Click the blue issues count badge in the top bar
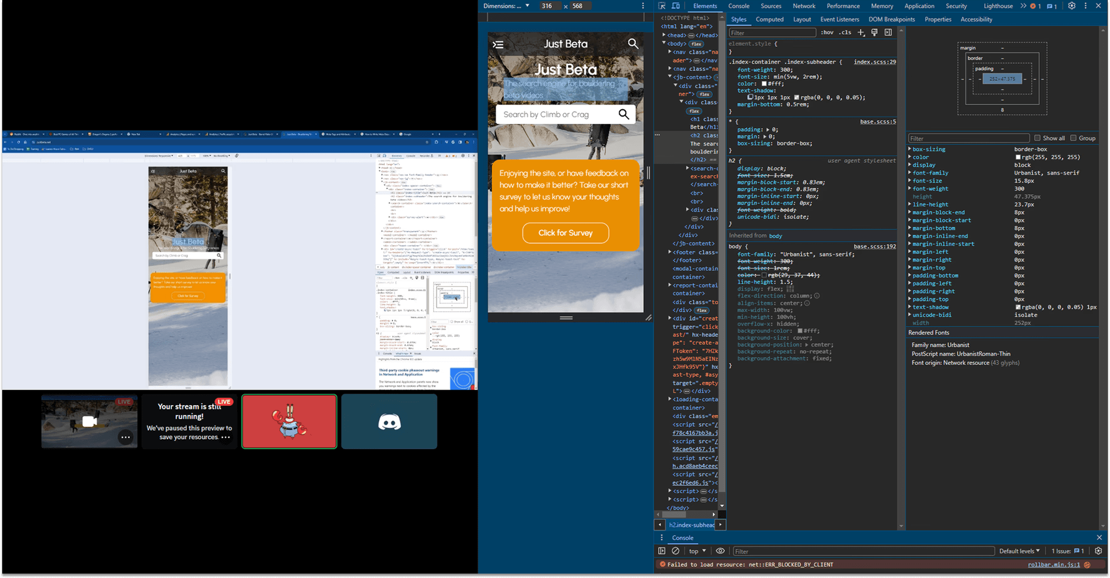 [x=1052, y=6]
